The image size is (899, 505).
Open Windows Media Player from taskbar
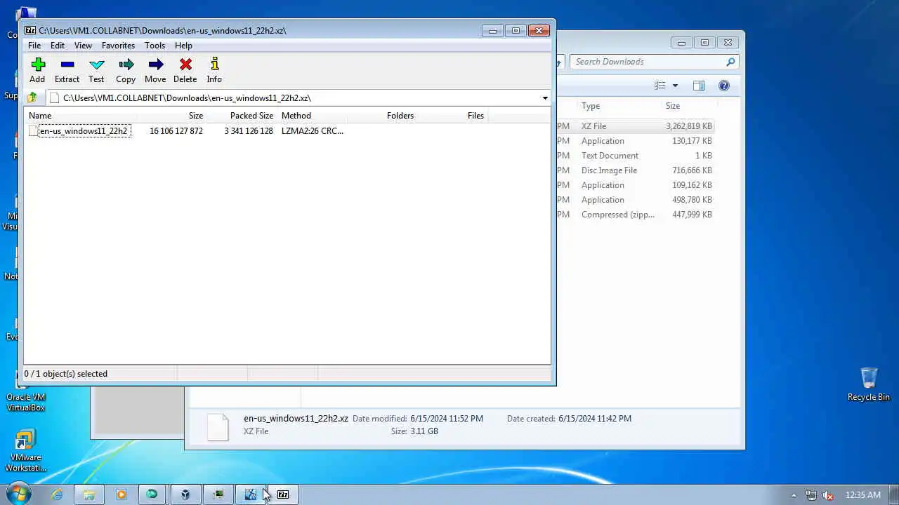click(121, 494)
